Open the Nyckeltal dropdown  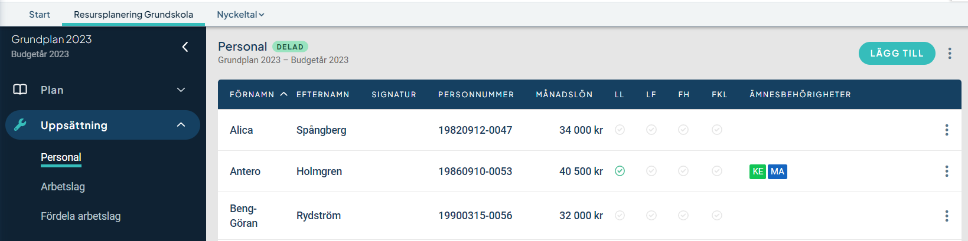pyautogui.click(x=240, y=15)
